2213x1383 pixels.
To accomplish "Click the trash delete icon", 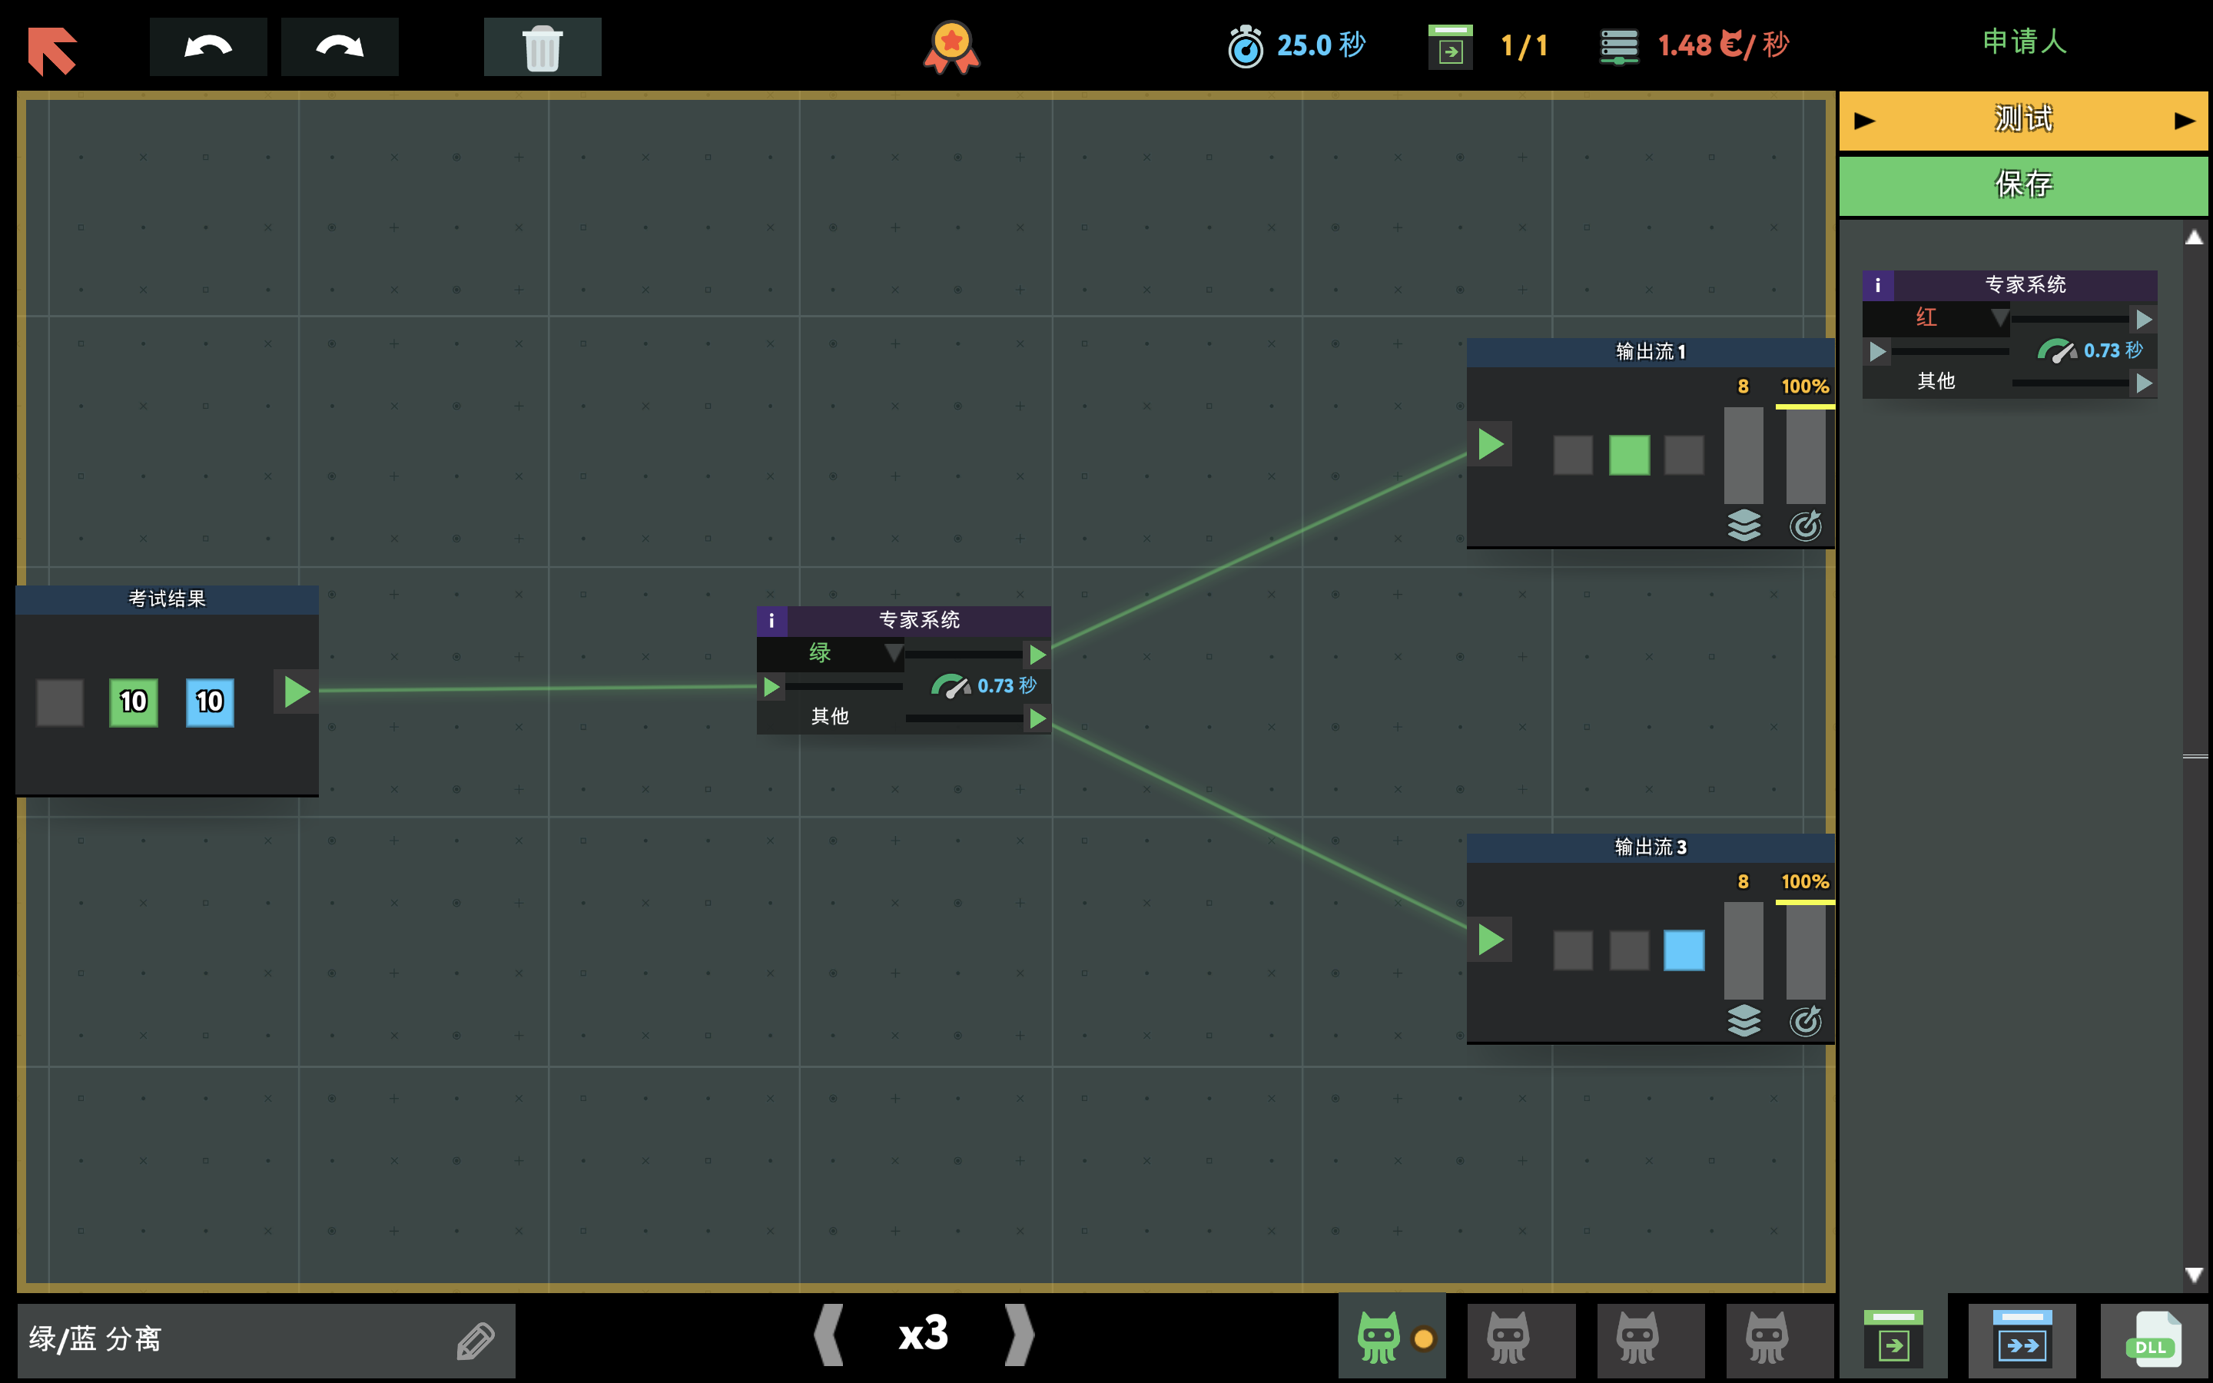I will [542, 47].
